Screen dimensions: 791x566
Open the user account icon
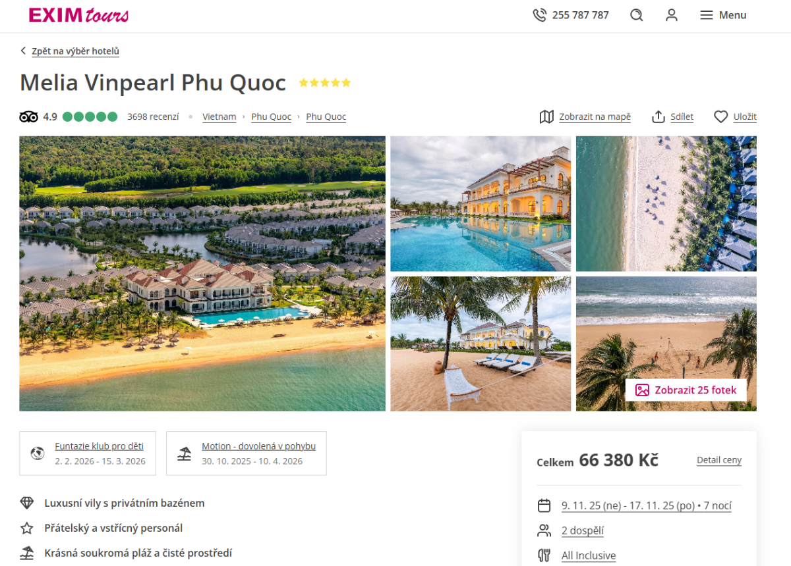[x=671, y=15]
